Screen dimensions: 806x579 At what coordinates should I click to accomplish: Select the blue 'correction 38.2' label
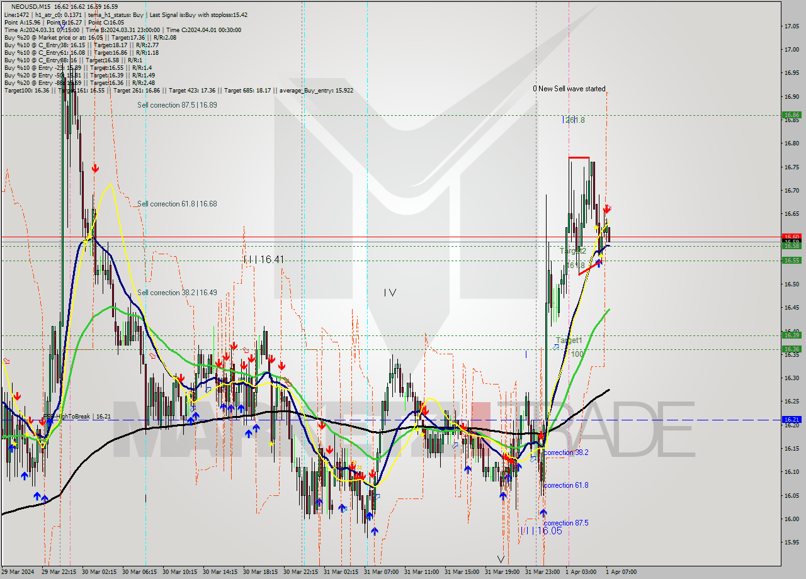(565, 453)
